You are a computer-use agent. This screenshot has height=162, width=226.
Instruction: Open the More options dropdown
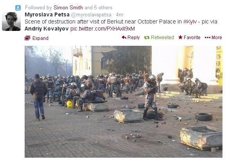(217, 38)
